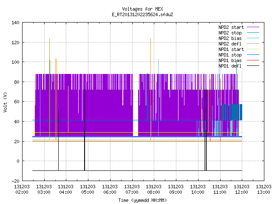The image size is (272, 204).
Task: Click the "NPD1 start" legend label
Action: tap(231, 49)
